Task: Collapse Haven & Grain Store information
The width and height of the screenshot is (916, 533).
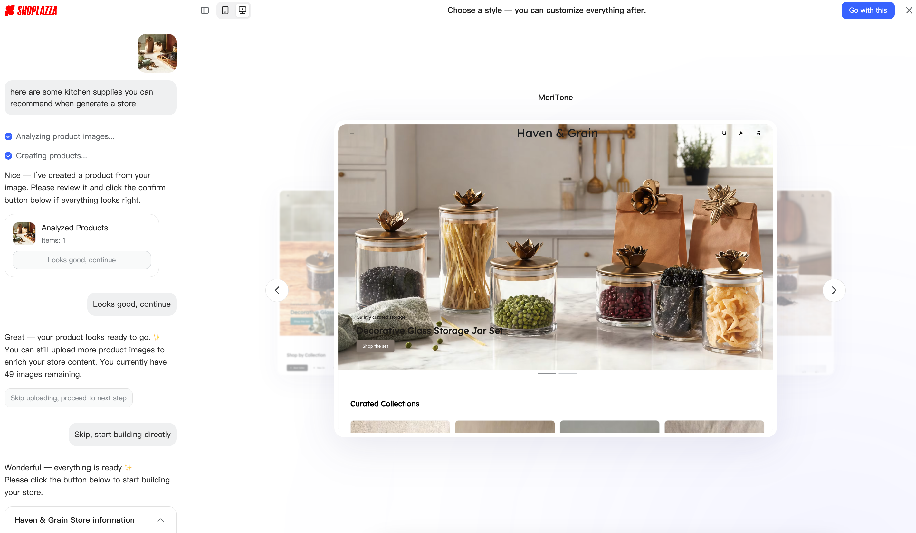Action: point(161,520)
